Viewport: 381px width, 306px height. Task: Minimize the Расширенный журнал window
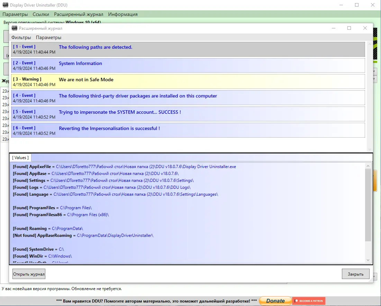click(x=334, y=28)
